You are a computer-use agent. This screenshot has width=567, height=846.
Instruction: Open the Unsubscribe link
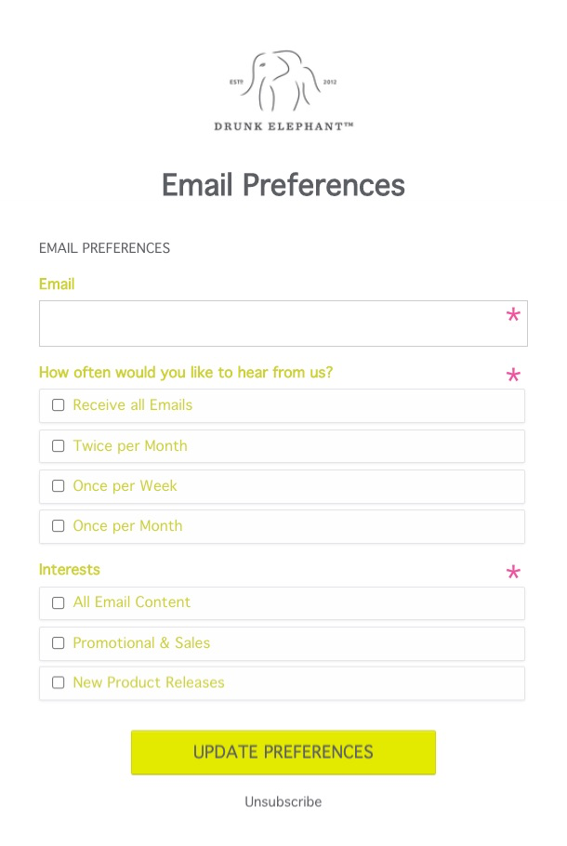[x=283, y=801]
